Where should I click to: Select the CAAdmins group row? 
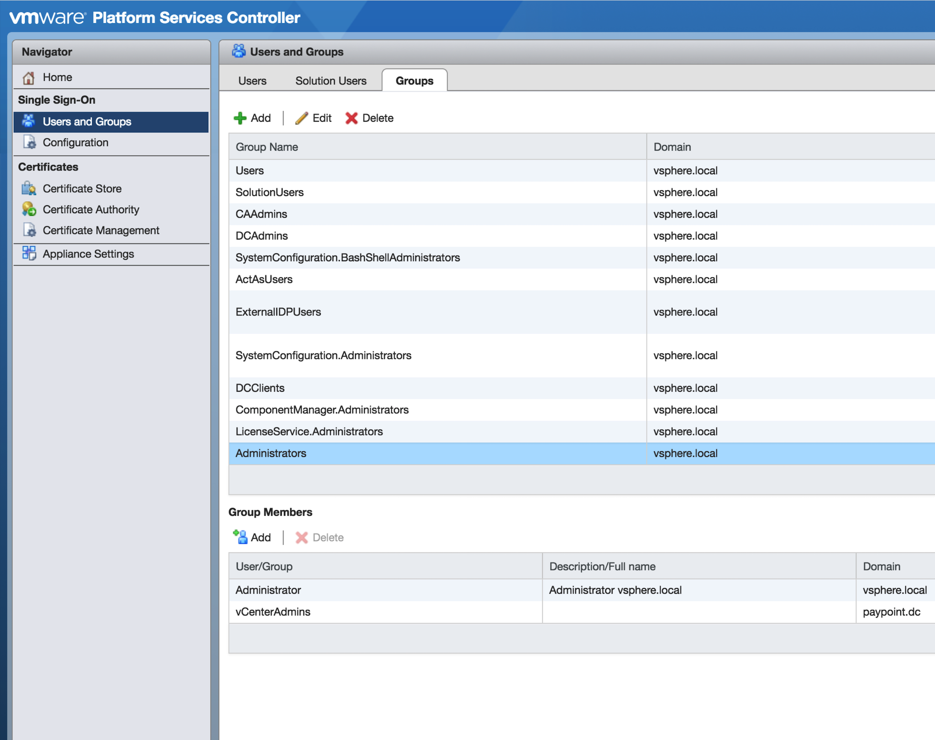261,214
